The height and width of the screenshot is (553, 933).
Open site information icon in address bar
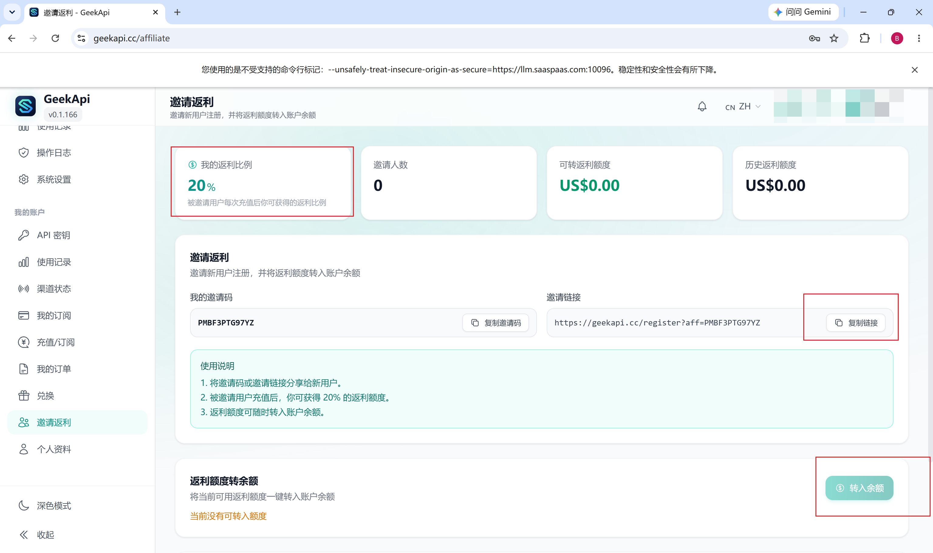82,38
